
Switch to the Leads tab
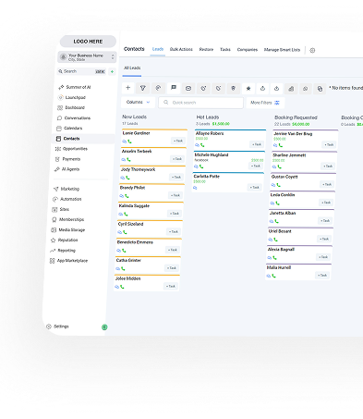point(158,49)
